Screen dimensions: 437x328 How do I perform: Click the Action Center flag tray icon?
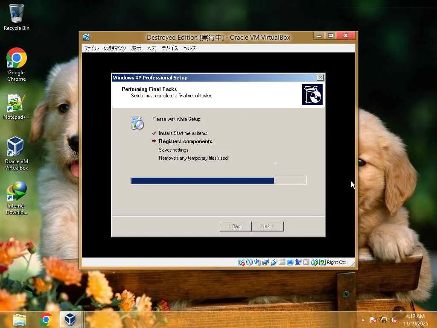pos(373,320)
